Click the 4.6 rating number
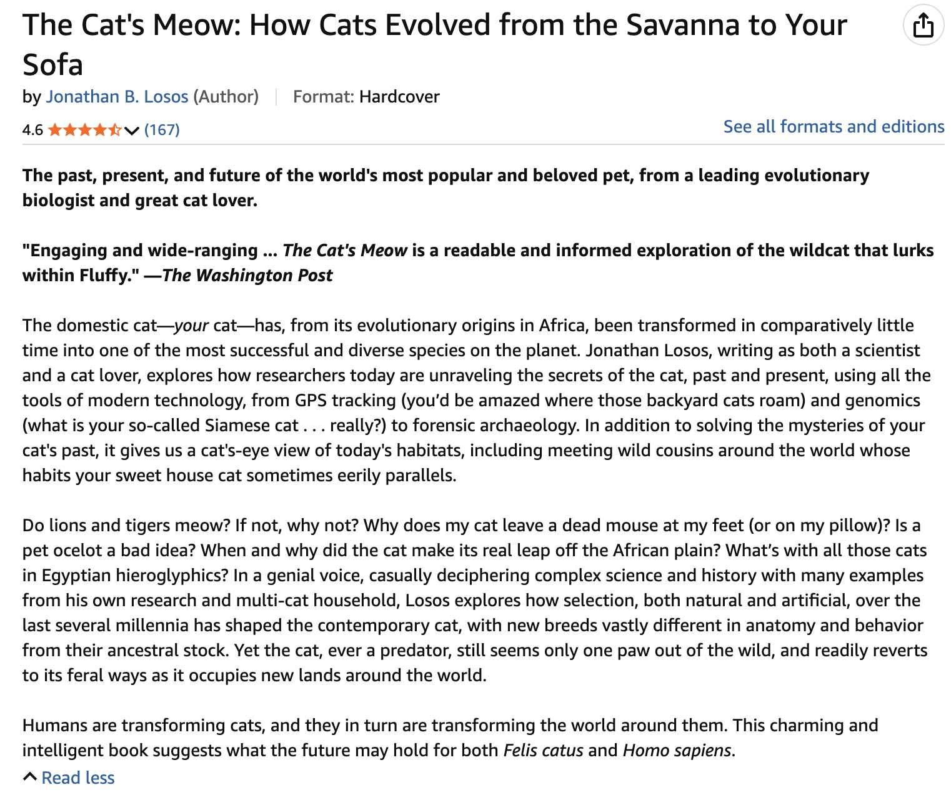 (32, 130)
